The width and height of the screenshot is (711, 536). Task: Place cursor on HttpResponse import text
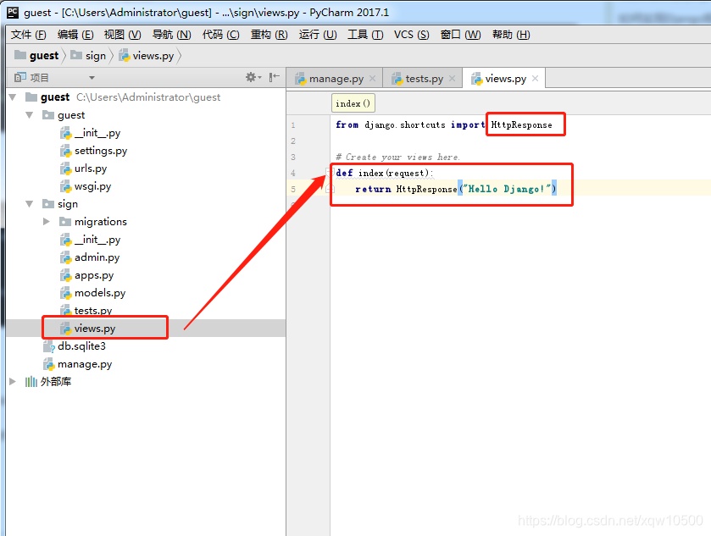(x=521, y=125)
